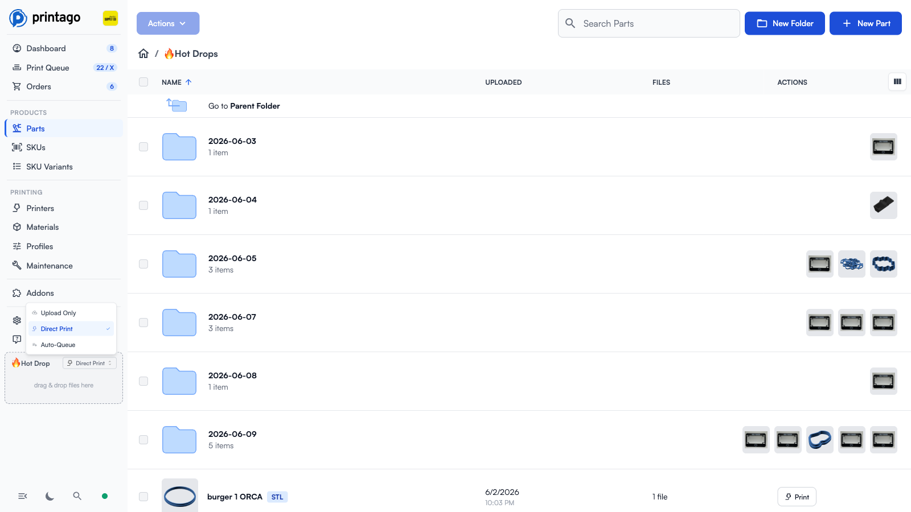Click the 2026-06-03 folder icon
Screen dimensions: 911x512
click(x=179, y=147)
